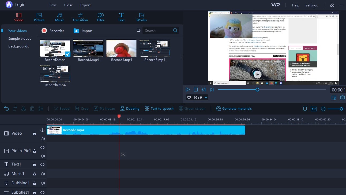Click the trash delete icon in toolbar

tap(32, 109)
